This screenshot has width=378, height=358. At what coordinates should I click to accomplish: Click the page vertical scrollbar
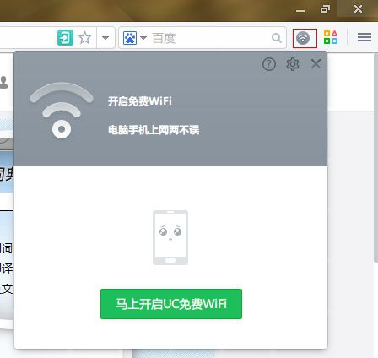click(x=375, y=158)
